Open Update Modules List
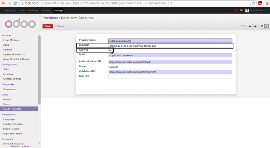 tap(14, 54)
